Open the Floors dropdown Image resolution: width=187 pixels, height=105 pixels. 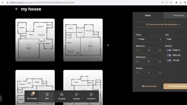point(149,39)
